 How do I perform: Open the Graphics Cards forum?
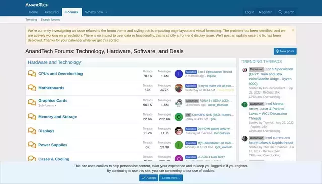[53, 101]
